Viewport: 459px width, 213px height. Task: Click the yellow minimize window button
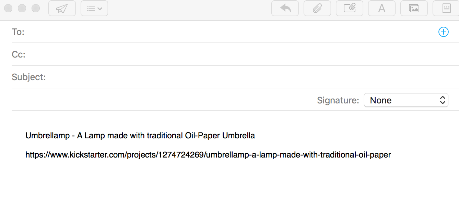tap(22, 8)
